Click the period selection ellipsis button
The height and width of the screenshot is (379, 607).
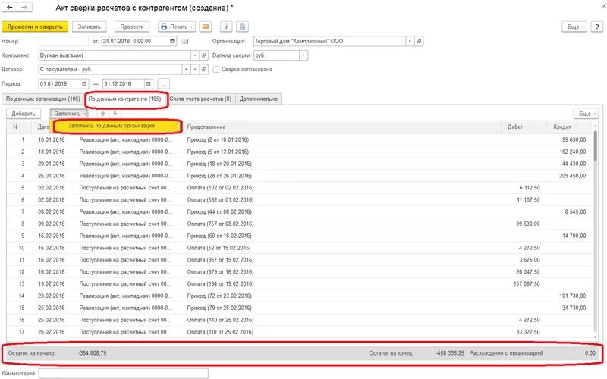click(163, 84)
